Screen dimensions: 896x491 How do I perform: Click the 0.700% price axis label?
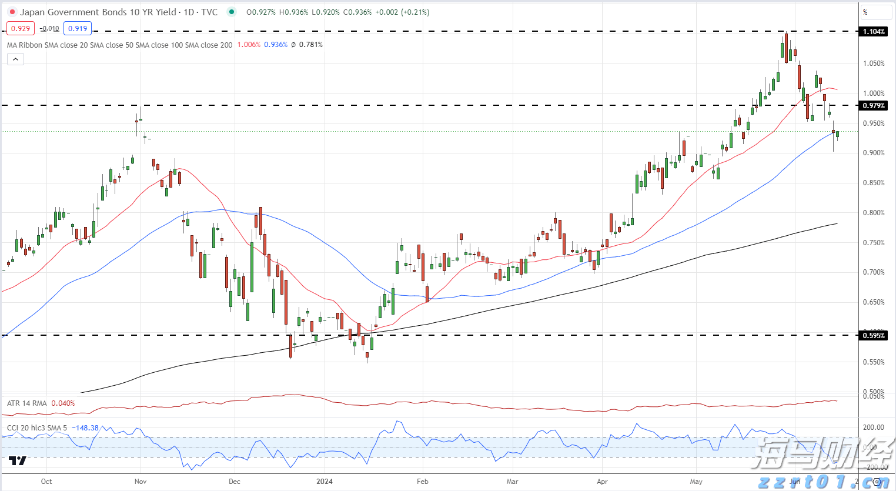pos(874,272)
